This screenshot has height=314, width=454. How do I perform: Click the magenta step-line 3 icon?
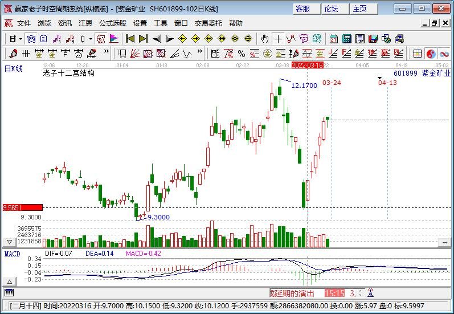pos(57,39)
